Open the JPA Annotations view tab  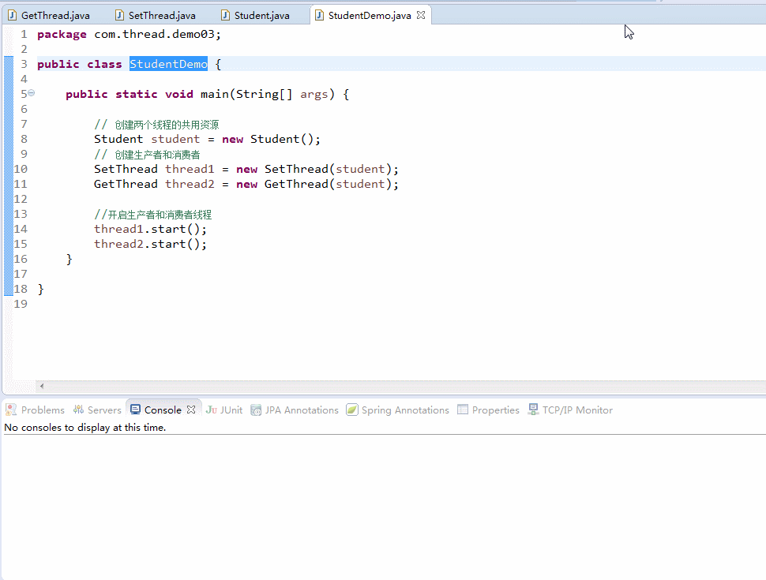click(x=295, y=410)
